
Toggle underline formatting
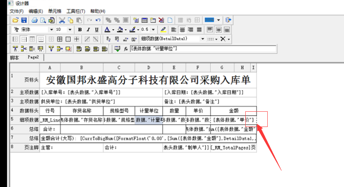97,30
